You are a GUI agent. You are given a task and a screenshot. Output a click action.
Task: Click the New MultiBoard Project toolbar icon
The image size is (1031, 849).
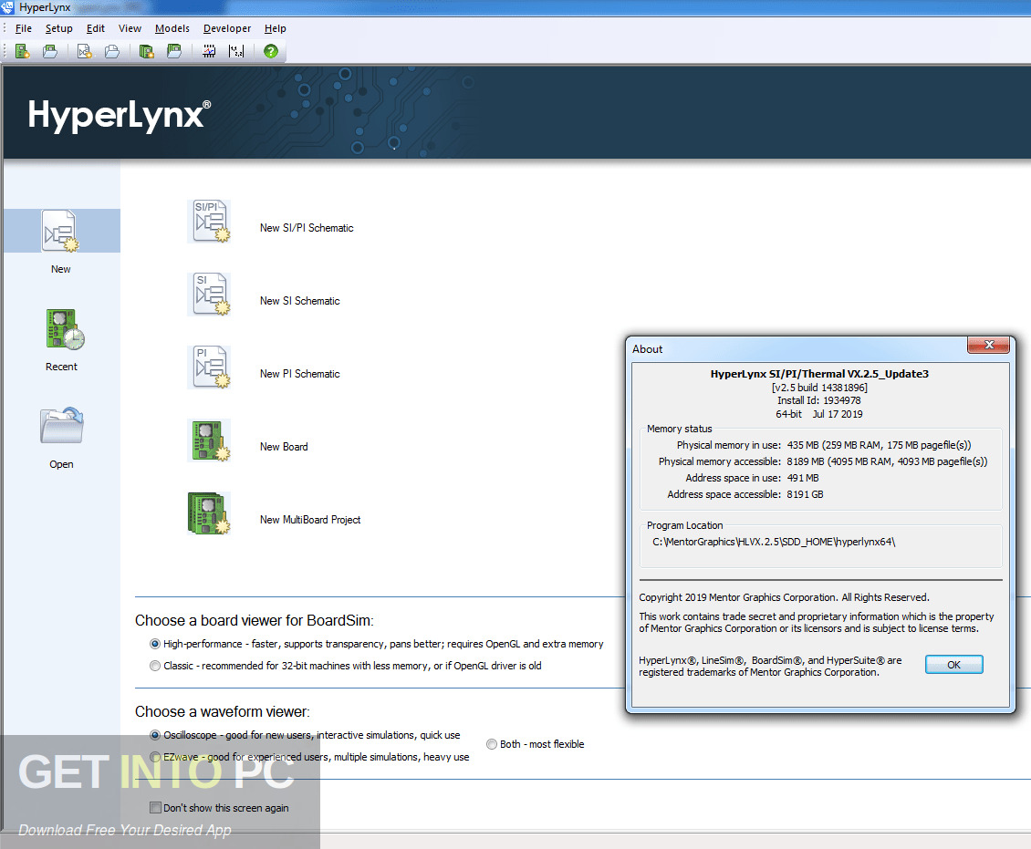147,51
